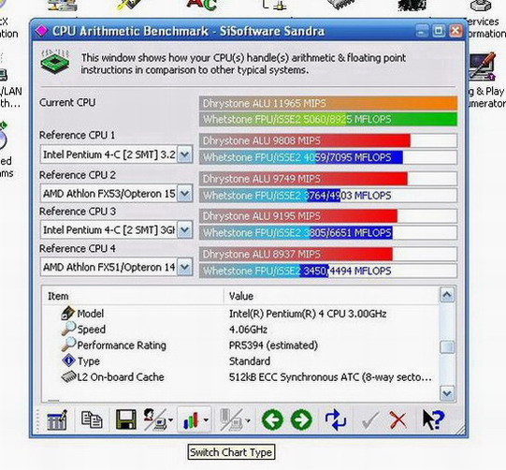Click the Dhrystone ALU 9749 MIPS bar
The image size is (506, 470).
(x=328, y=179)
